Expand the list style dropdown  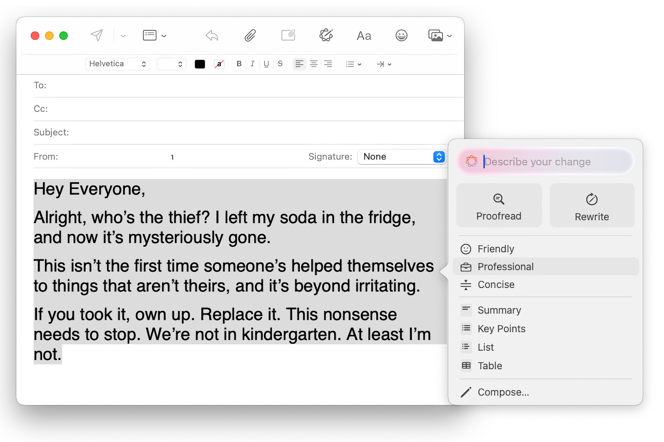[353, 64]
